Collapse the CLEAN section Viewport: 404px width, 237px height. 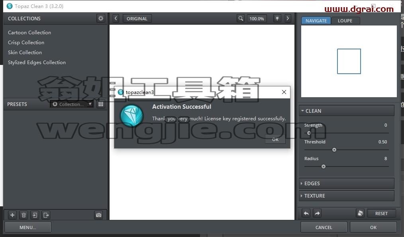346,111
